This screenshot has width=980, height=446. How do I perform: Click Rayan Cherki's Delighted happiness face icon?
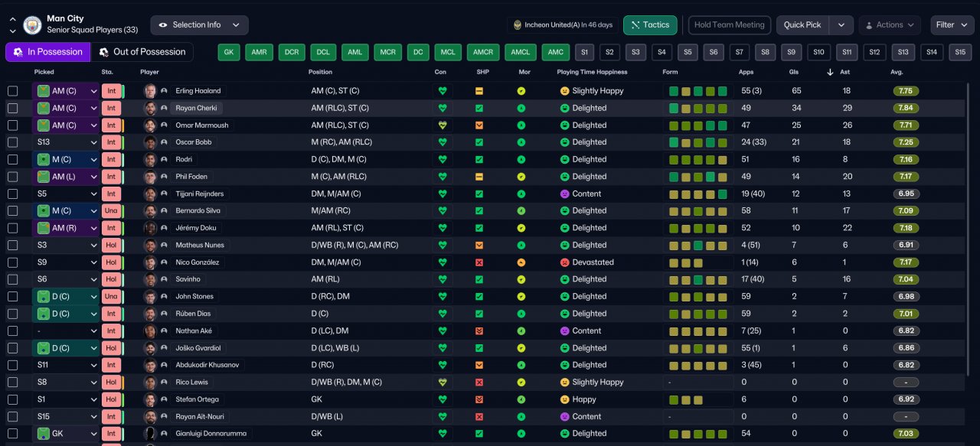[x=565, y=108]
